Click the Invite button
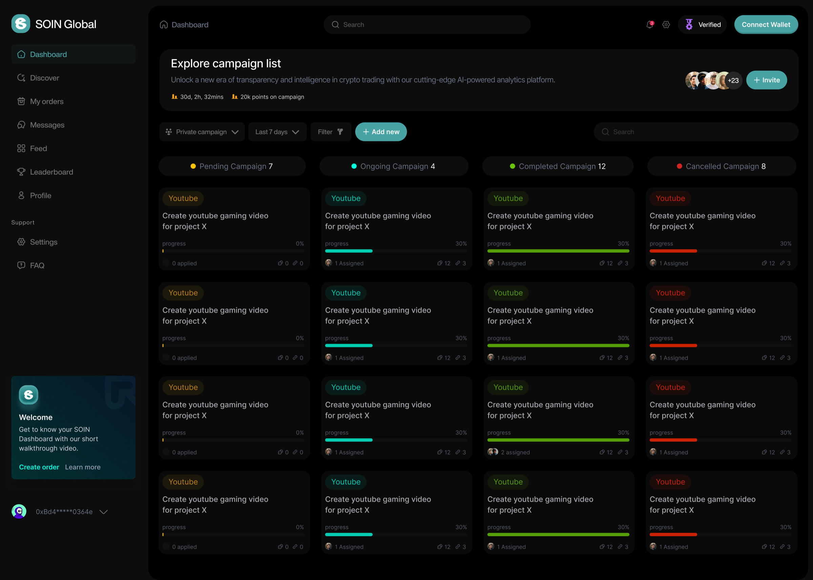813x580 pixels. pyautogui.click(x=767, y=80)
